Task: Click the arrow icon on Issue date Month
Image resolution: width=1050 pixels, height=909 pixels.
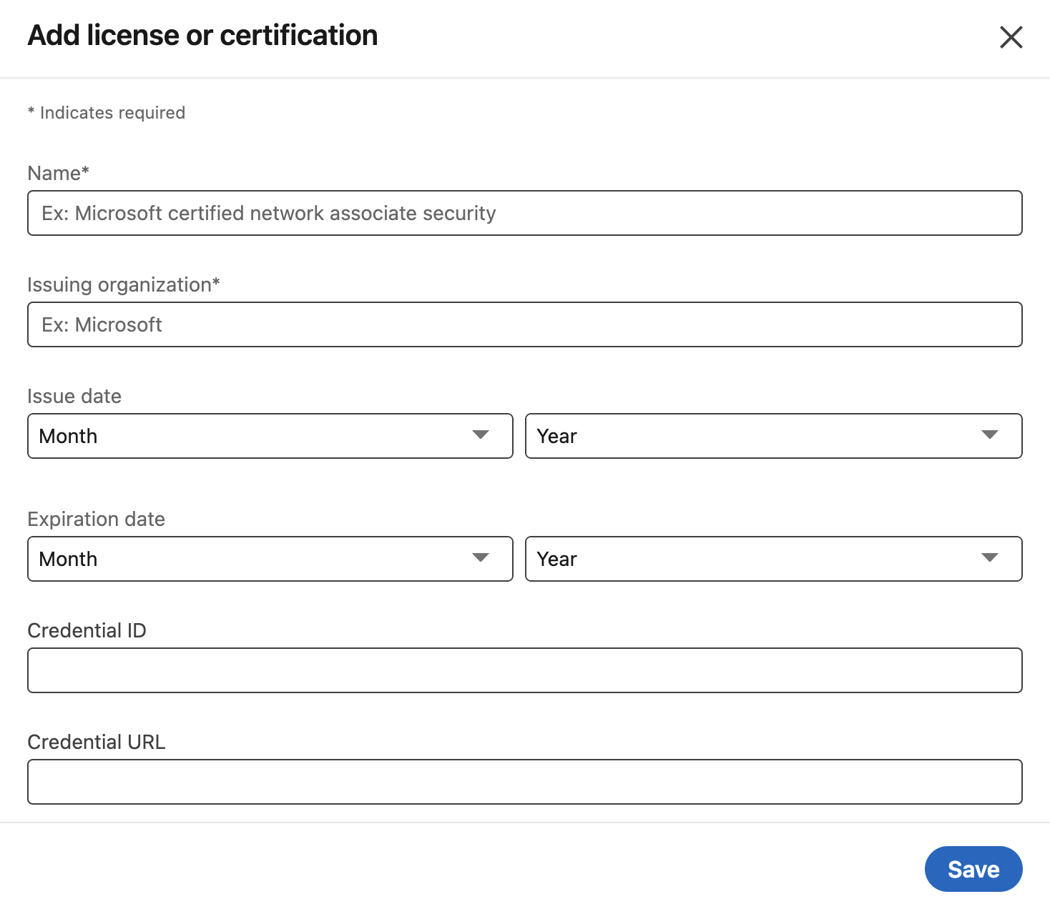Action: pyautogui.click(x=481, y=435)
